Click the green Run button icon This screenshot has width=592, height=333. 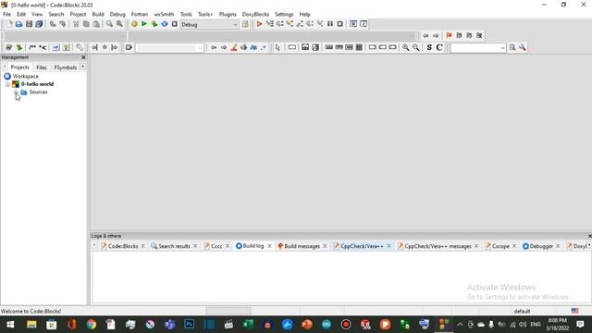(144, 24)
